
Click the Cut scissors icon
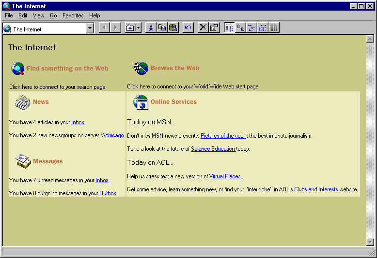[151, 28]
